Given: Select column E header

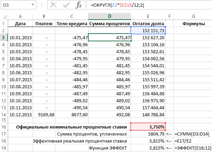Looking at the screenshot, I should click(148, 16).
